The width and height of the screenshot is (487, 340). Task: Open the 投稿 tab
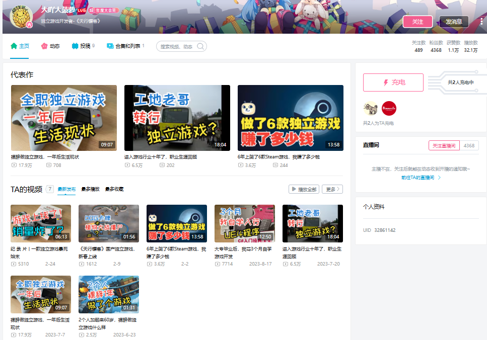(x=83, y=46)
